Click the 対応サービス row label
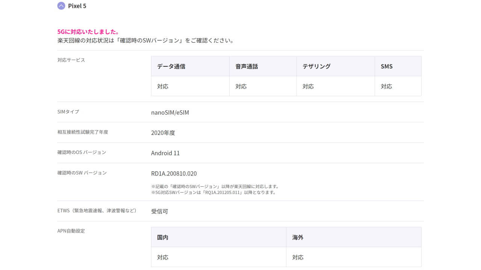Viewport: 481px width, 270px height. [71, 60]
